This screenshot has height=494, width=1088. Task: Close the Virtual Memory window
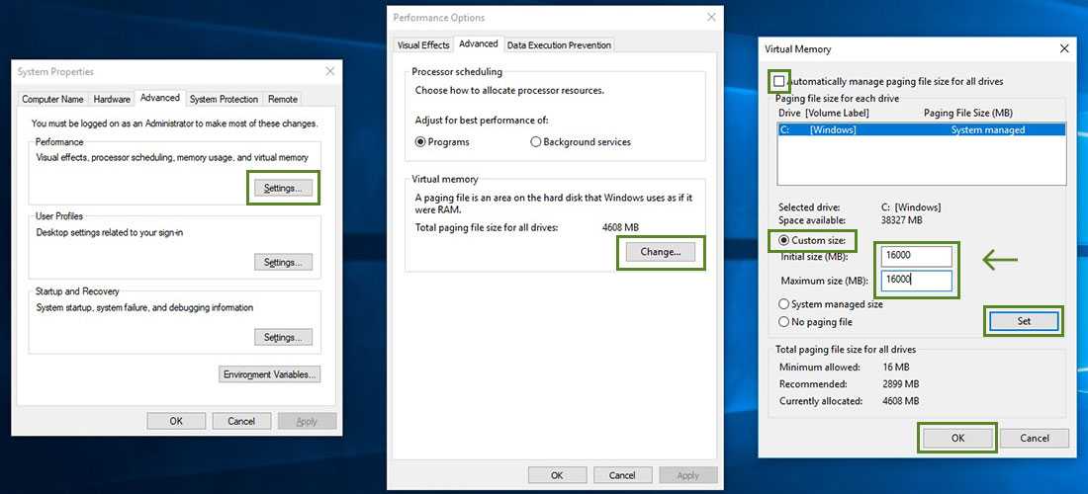coord(1064,48)
